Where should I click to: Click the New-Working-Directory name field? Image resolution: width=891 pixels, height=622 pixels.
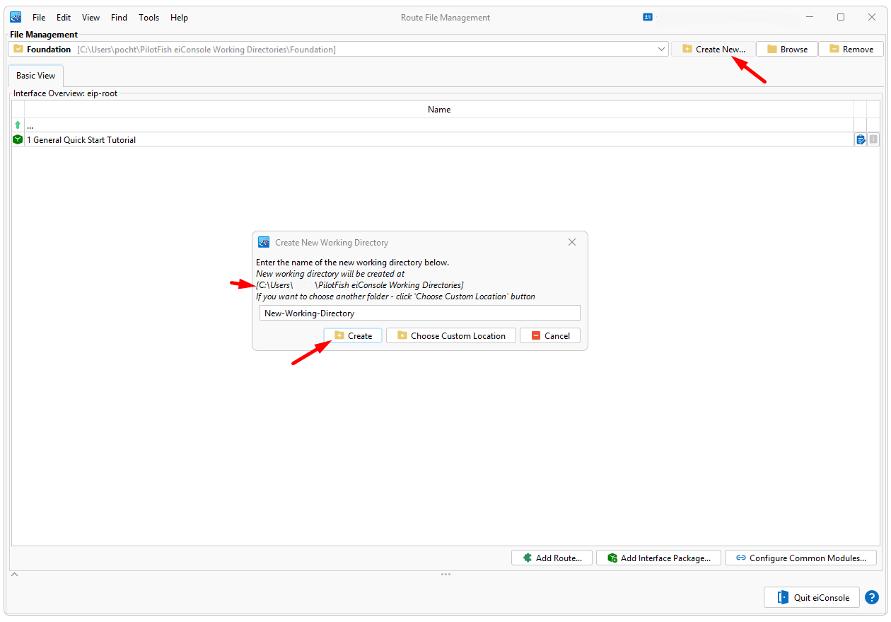click(420, 313)
